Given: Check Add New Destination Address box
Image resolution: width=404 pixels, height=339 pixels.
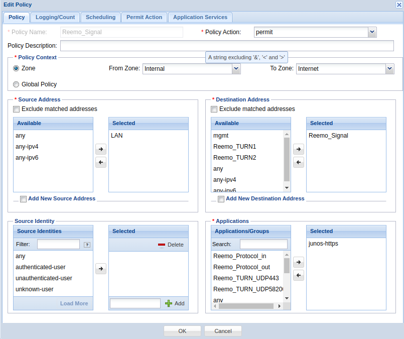Looking at the screenshot, I should (221, 199).
